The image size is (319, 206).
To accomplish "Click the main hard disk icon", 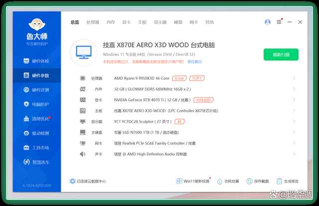I will pos(83,132).
